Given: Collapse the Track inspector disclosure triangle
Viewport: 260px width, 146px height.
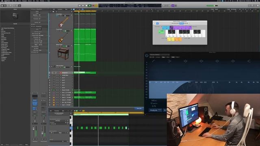Looking at the screenshot, I should click(x=32, y=26).
